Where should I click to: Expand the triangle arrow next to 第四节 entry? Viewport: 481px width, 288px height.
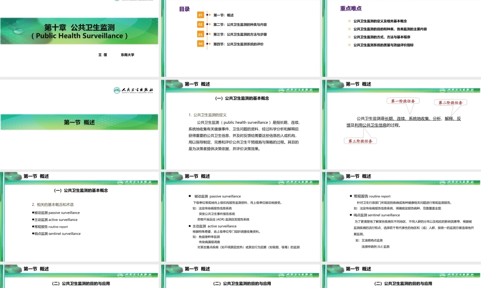point(210,44)
